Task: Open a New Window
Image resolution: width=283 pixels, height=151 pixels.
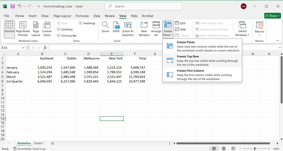Action: click(x=144, y=29)
